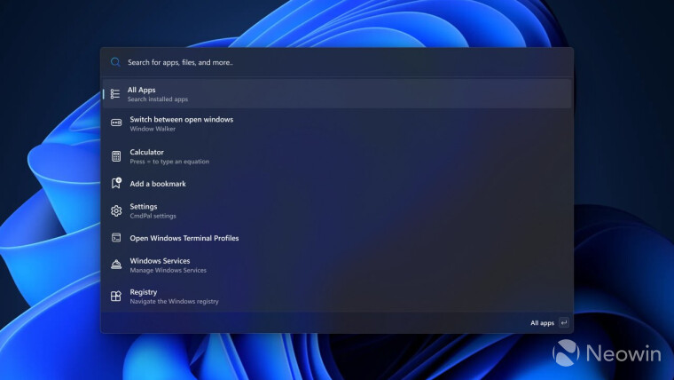674x380 pixels.
Task: Click the 'All apps' footer button
Action: point(542,323)
